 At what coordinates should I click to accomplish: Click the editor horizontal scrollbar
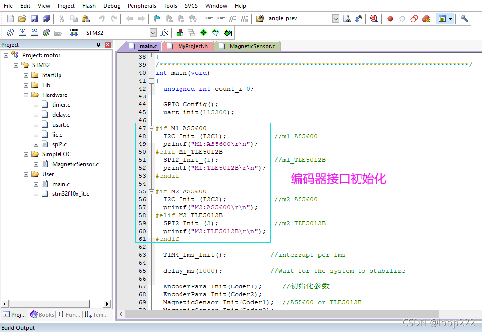[x=282, y=314]
